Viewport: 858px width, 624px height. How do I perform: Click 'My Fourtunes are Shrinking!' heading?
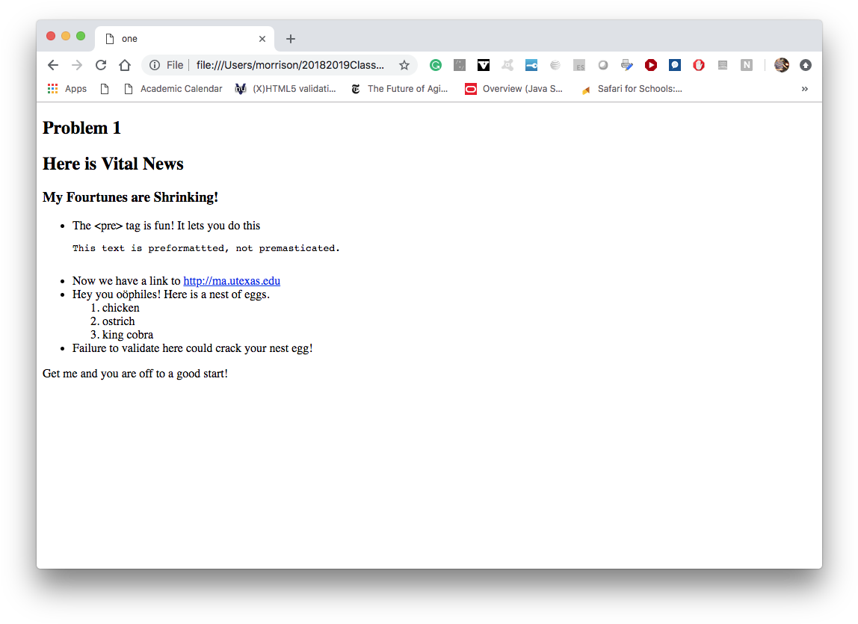tap(130, 197)
